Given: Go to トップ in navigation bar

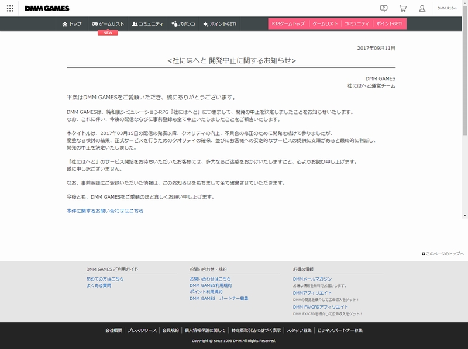Looking at the screenshot, I should coord(72,24).
